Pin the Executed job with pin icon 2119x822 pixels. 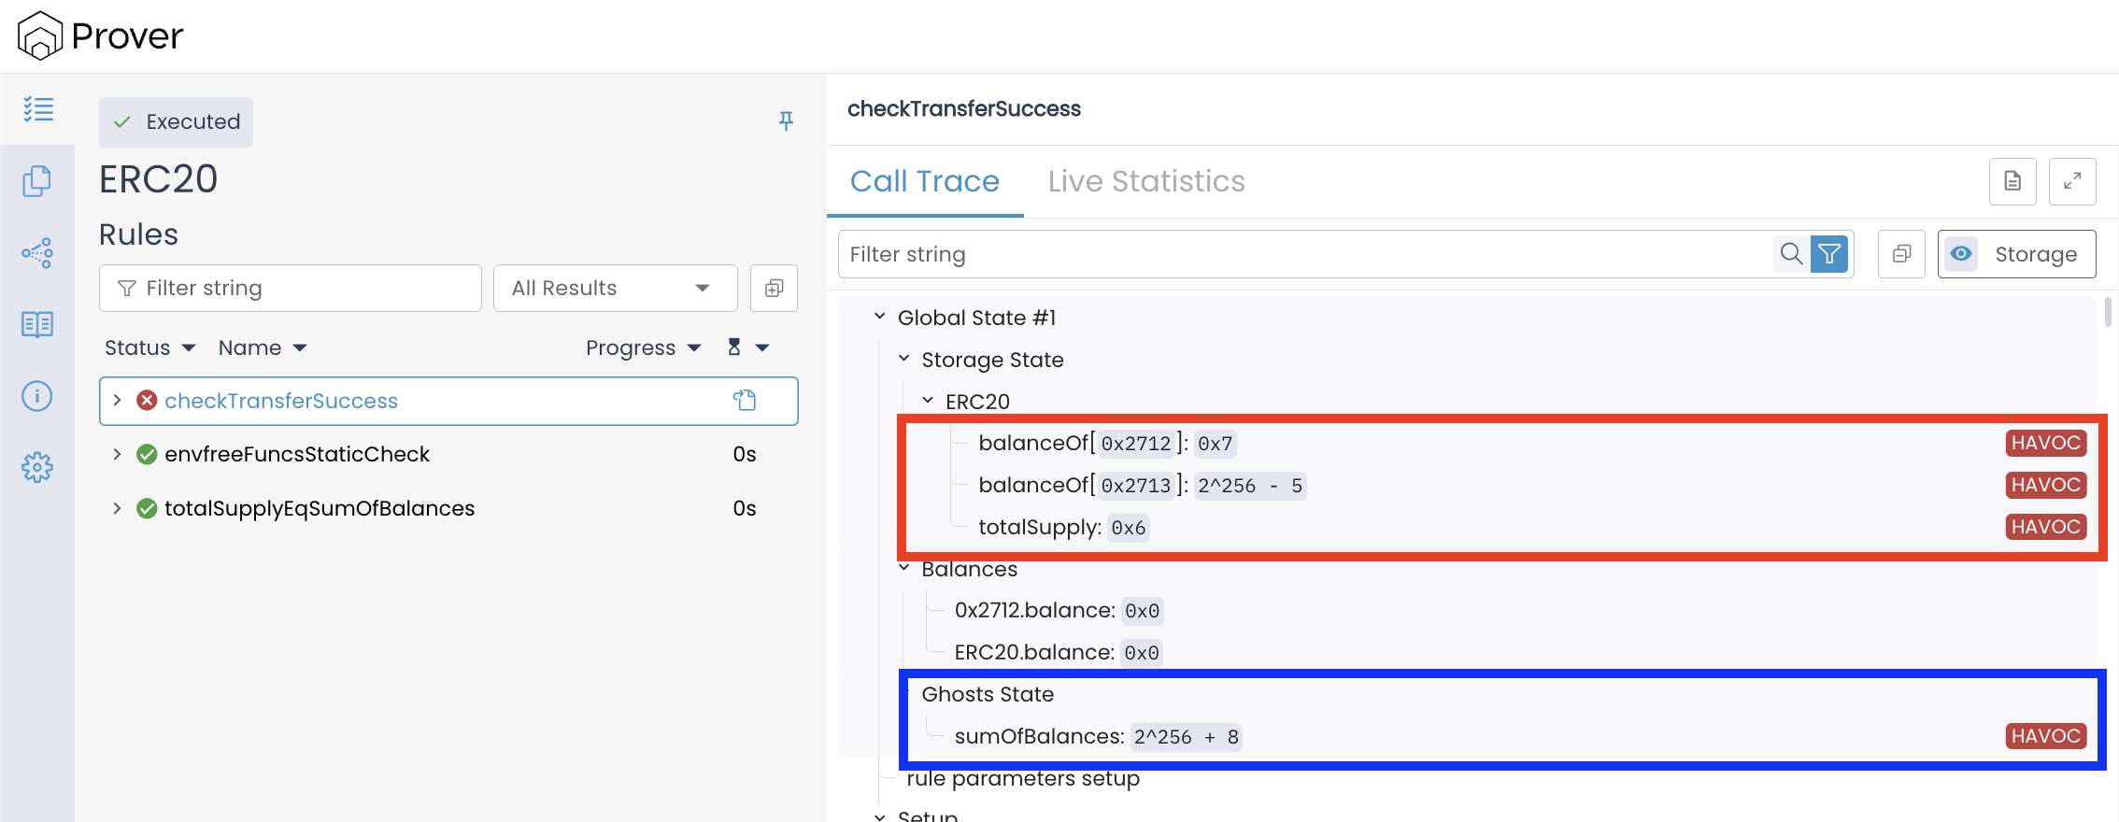[786, 120]
